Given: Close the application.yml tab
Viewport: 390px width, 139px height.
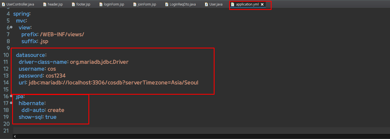Looking at the screenshot, I should point(262,4).
